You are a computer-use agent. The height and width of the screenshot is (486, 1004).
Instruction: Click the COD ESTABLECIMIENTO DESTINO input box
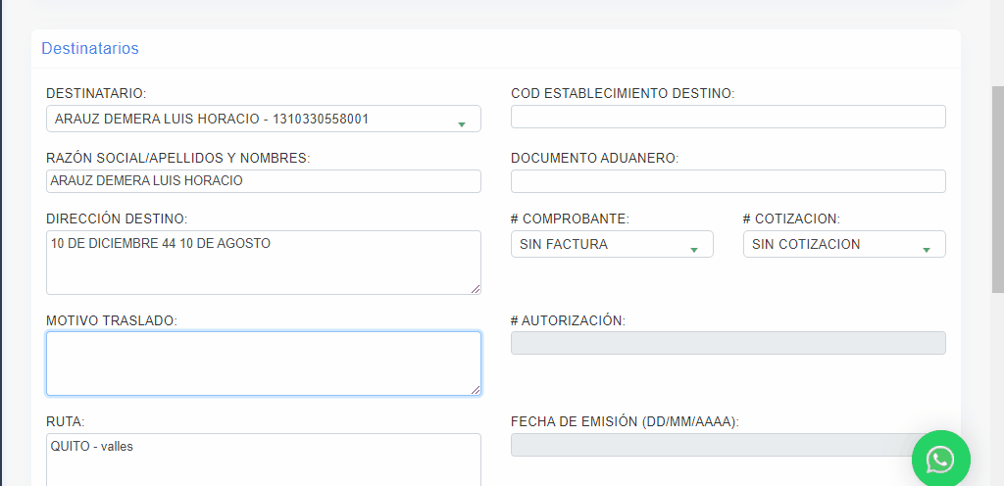click(728, 117)
